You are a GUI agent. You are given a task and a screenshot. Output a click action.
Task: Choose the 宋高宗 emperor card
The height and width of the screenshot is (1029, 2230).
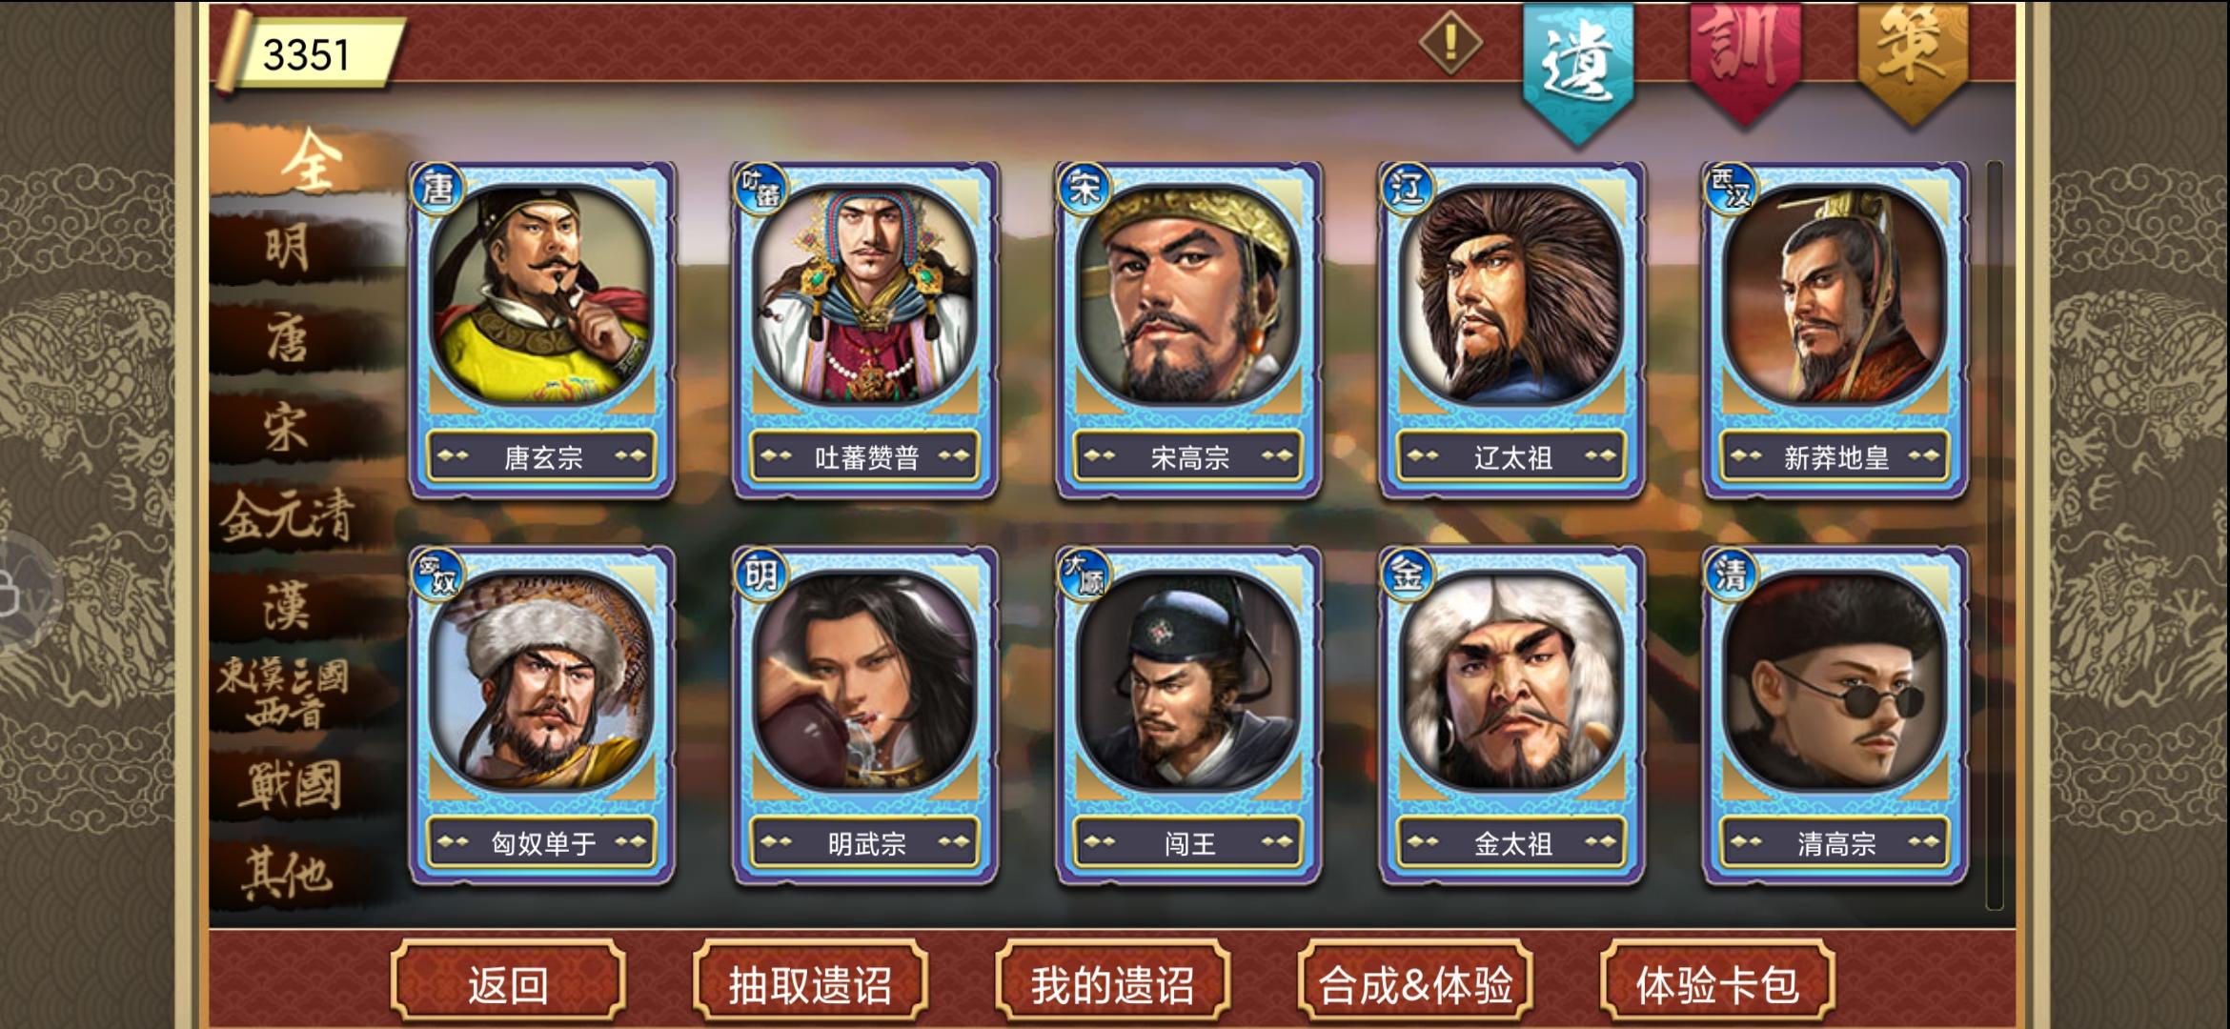pyautogui.click(x=1188, y=330)
